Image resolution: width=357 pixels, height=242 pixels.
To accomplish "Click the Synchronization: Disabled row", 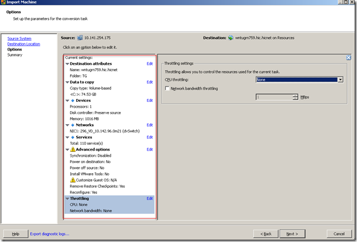I will (90, 155).
